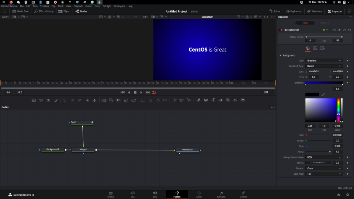This screenshot has height=199, width=354.
Task: Open Project Settings gear icon
Action: tap(348, 195)
